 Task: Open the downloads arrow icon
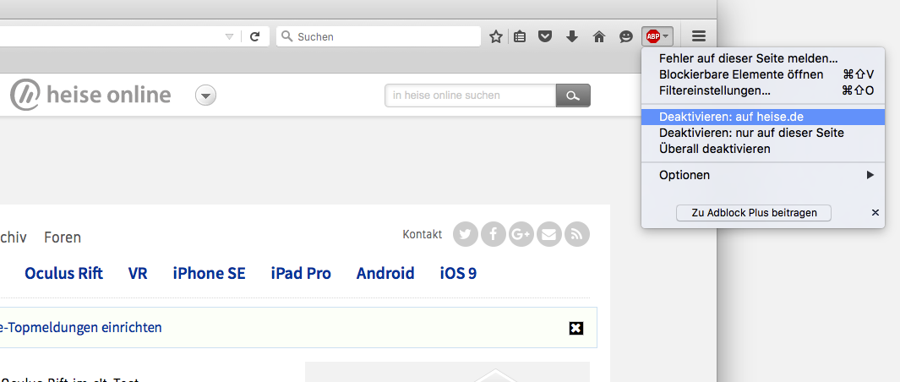(571, 37)
